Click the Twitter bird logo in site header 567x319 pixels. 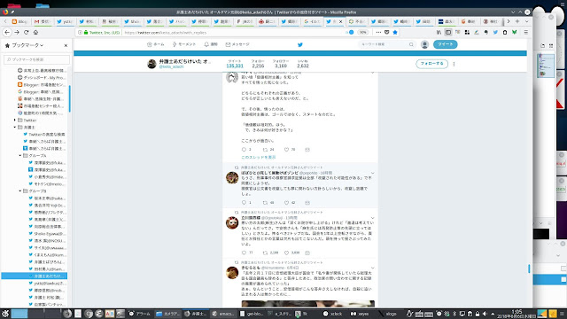[299, 44]
